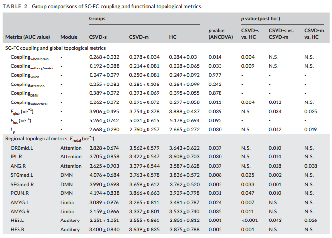Click the Lp metric row label
The width and height of the screenshot is (332, 238).
[13, 130]
